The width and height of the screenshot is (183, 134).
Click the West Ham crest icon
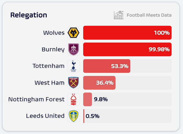point(73,83)
